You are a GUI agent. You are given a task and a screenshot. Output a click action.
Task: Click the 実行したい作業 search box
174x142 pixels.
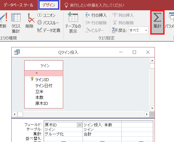(93, 5)
